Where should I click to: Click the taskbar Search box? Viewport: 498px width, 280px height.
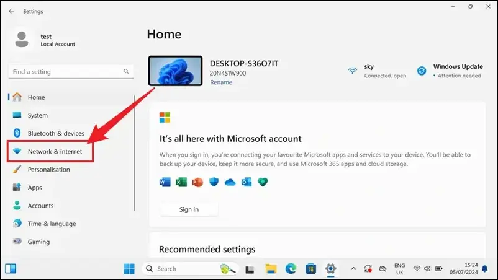[x=190, y=269]
